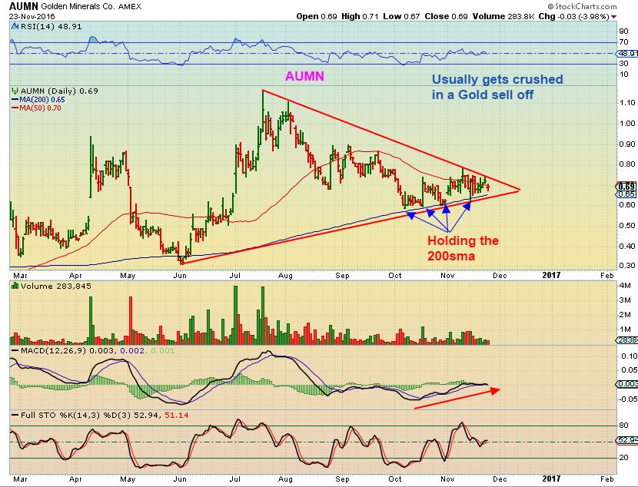Click the Volume 283.8K header value
The height and width of the screenshot is (487, 638).
tap(503, 17)
